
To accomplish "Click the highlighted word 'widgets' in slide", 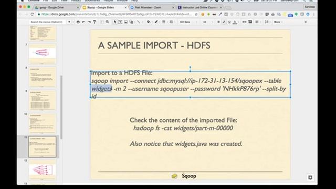I will 101,89.
